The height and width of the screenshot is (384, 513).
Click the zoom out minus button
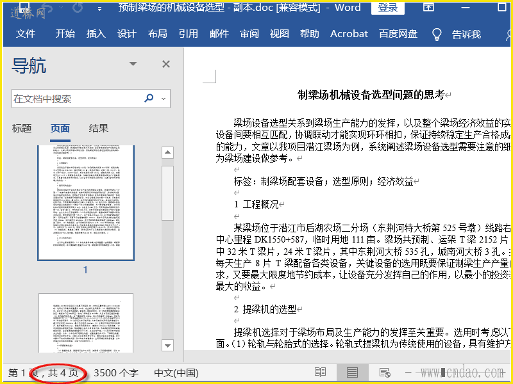coord(408,372)
